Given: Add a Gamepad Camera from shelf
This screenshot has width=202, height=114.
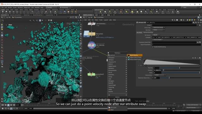Looking at the screenshot, I should coord(178,12).
